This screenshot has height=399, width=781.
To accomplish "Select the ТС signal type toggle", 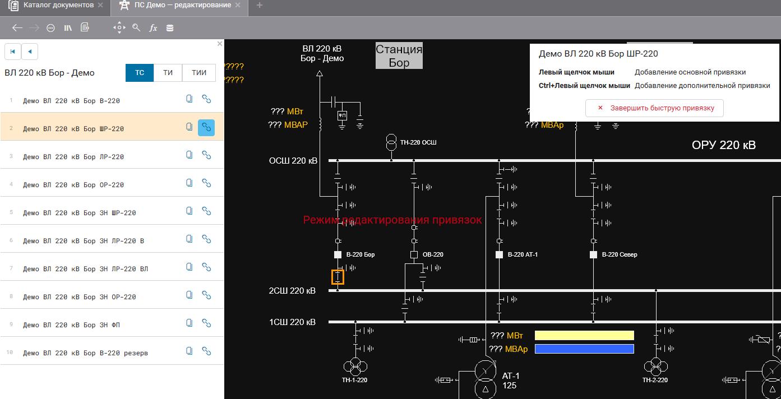I will 140,73.
